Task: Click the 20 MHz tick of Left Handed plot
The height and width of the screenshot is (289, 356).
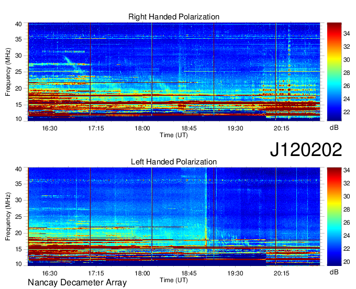Action: pyautogui.click(x=18, y=233)
